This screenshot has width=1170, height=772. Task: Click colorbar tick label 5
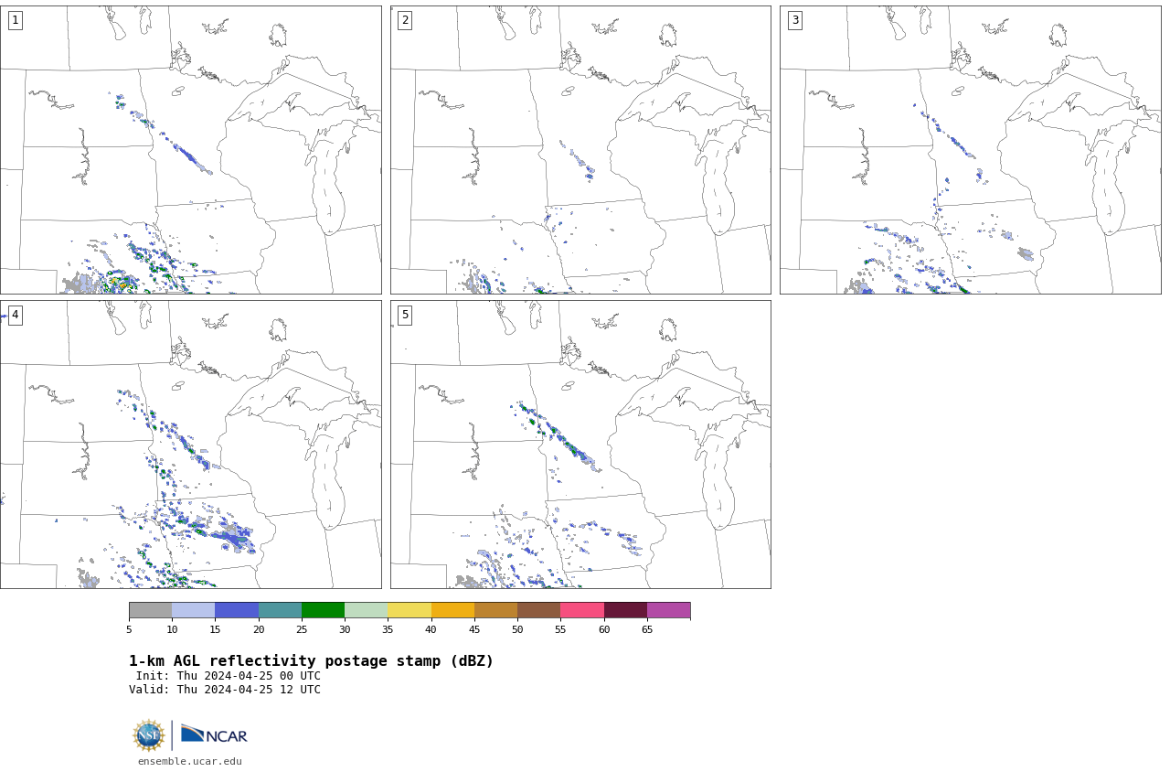[129, 629]
